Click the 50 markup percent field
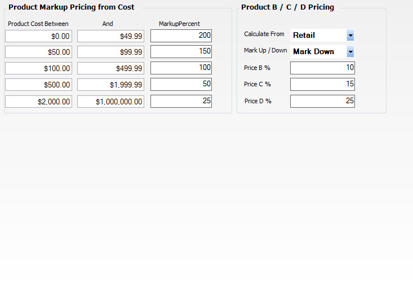Viewport: 413px width, 286px height. [x=181, y=85]
